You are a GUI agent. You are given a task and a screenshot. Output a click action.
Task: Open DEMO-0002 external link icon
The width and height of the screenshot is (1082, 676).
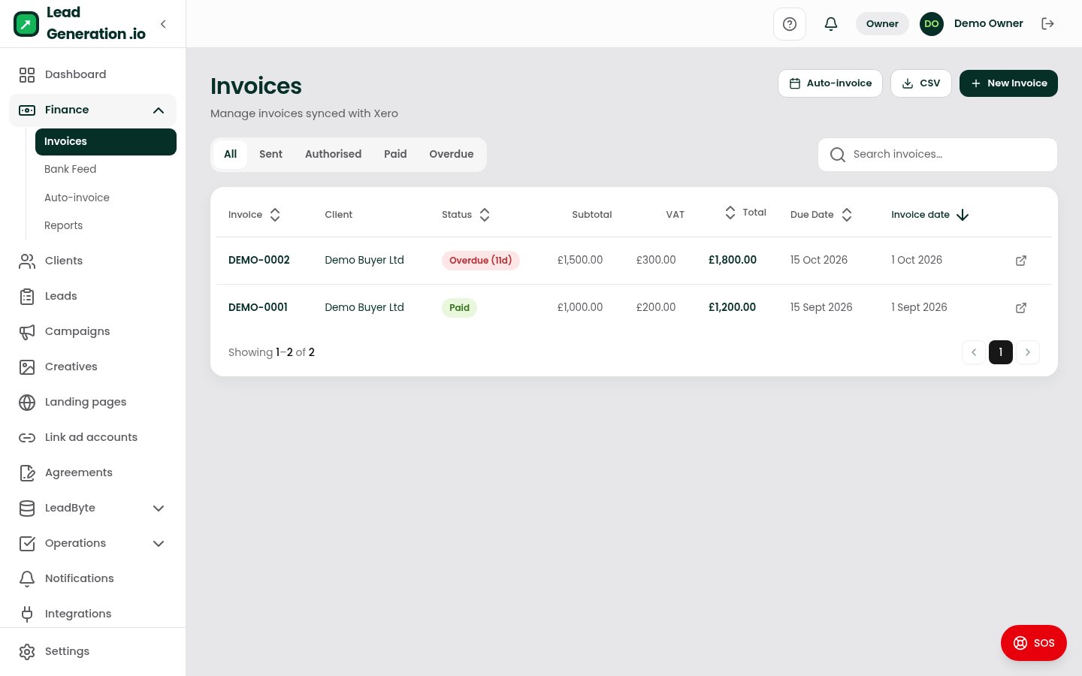[1021, 261]
